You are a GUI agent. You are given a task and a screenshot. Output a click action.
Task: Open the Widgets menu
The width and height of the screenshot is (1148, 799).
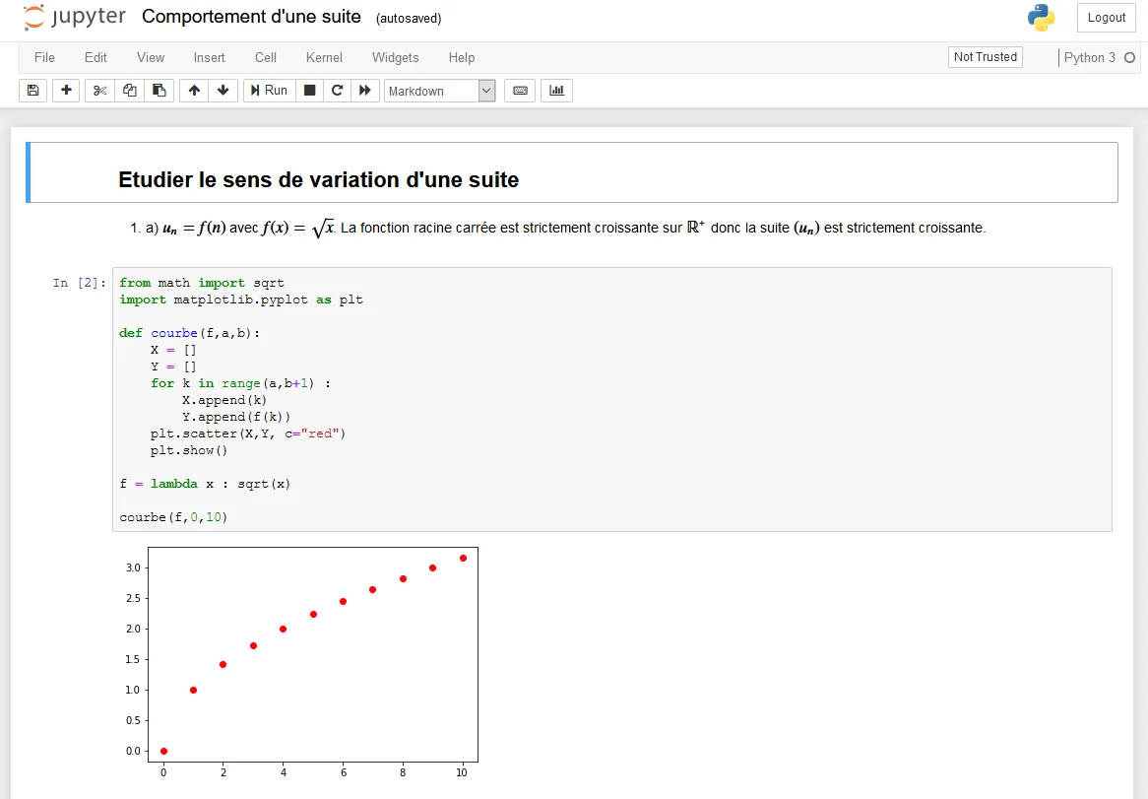click(x=395, y=57)
